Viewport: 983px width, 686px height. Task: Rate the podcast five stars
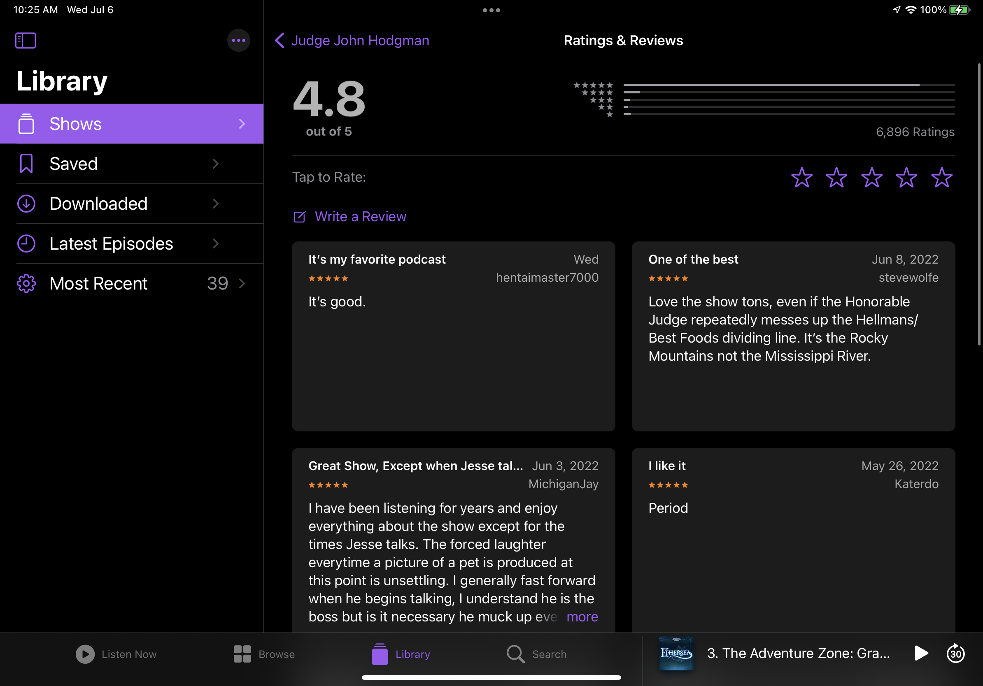[x=941, y=178]
